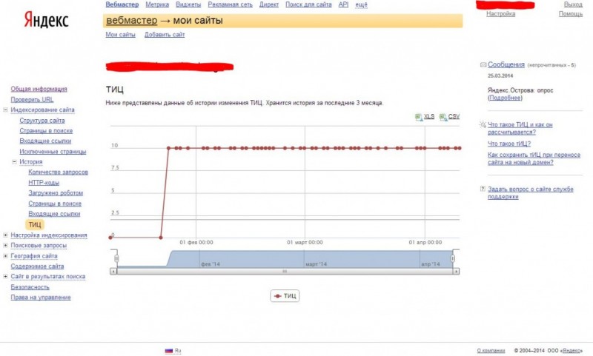Screen dimensions: 593x356
Task: Click the navigator scrollbar thumb
Action: (x=285, y=271)
